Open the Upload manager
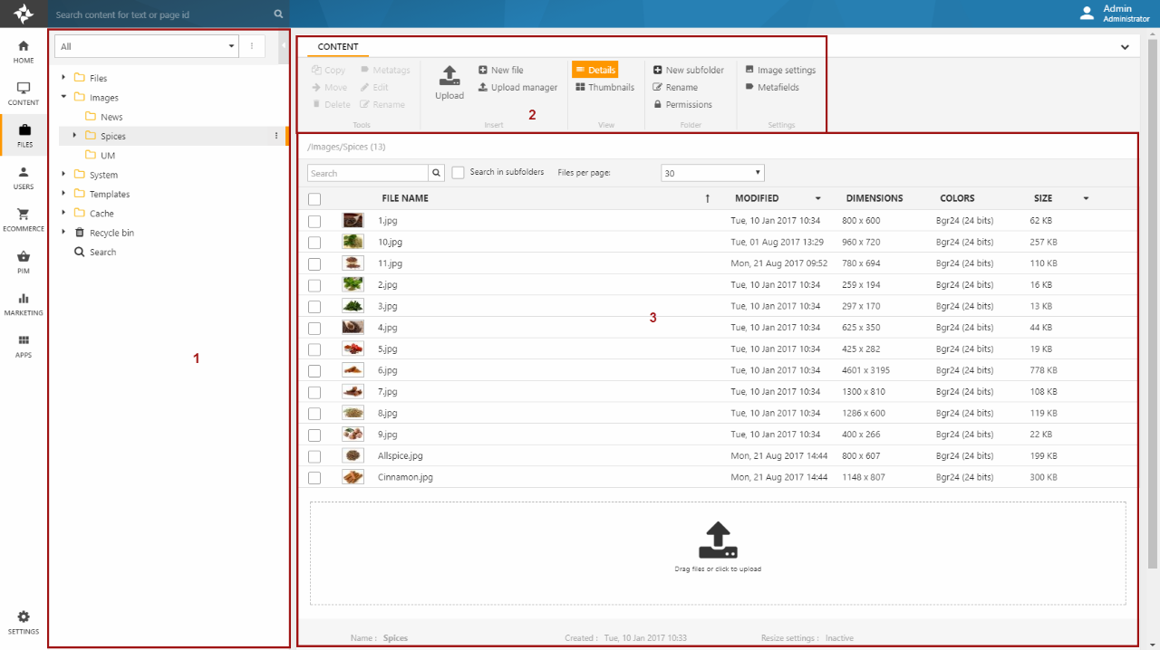The image size is (1160, 650). (517, 88)
